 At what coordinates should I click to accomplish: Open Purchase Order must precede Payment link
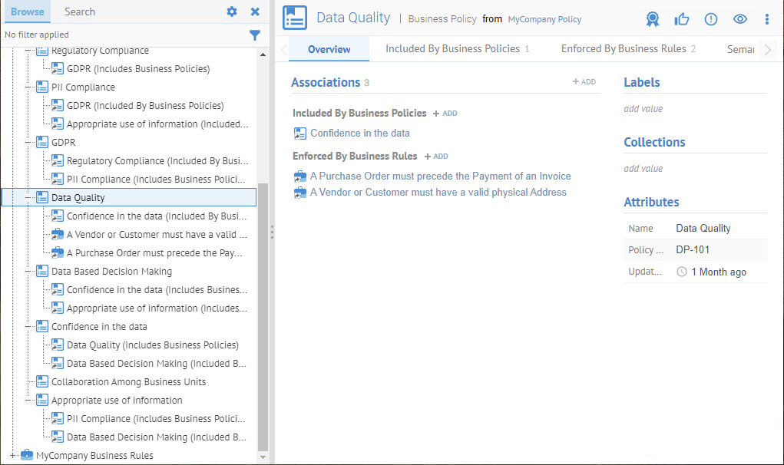point(440,176)
